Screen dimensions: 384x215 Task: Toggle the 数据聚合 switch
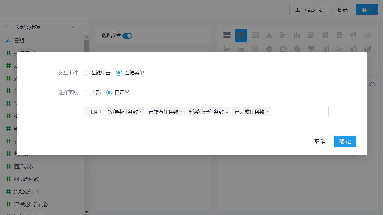tap(127, 36)
